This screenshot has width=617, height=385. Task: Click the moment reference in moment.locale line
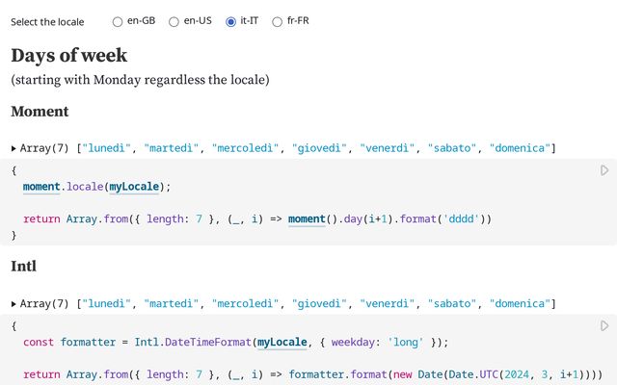point(41,187)
